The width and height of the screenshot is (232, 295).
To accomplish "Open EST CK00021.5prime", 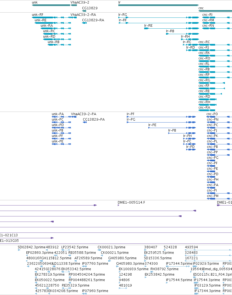I will pos(115,253).
